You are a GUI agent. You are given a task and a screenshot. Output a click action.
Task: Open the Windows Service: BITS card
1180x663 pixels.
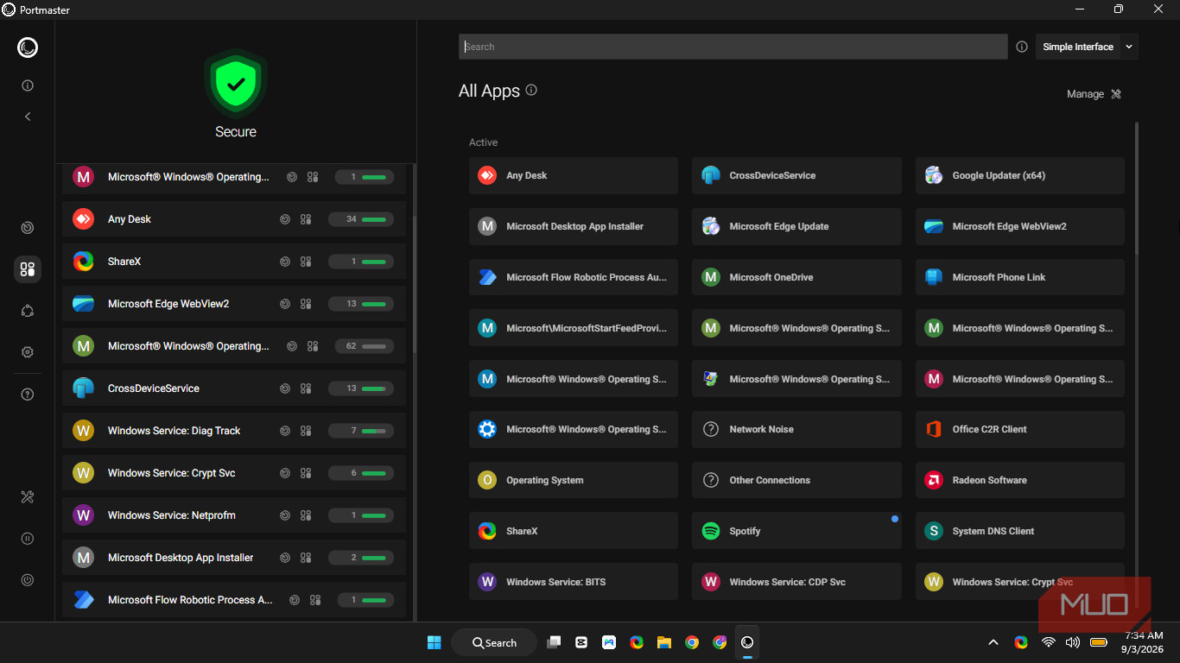pos(574,582)
